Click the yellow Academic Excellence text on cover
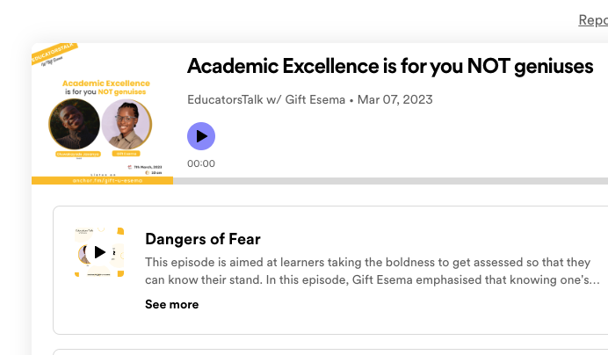Screen dimensions: 608x355 (106, 83)
